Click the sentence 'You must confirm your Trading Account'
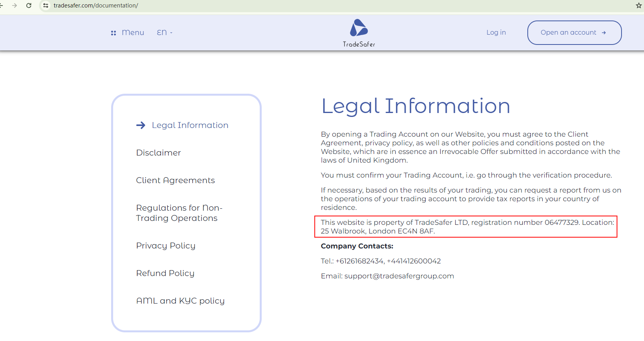The image size is (644, 341). click(466, 175)
